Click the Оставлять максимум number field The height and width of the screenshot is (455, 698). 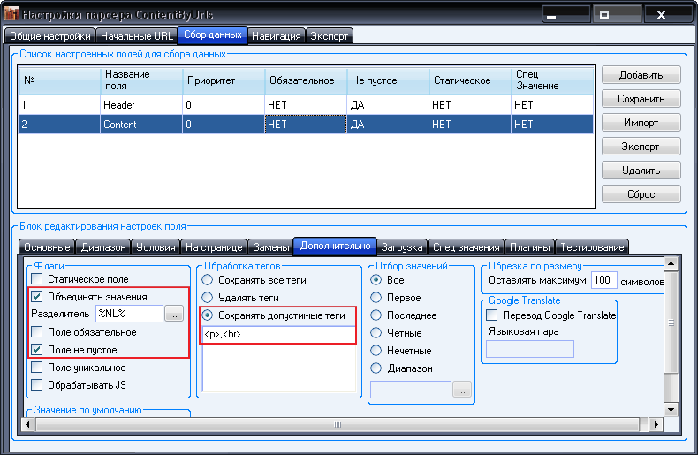603,280
